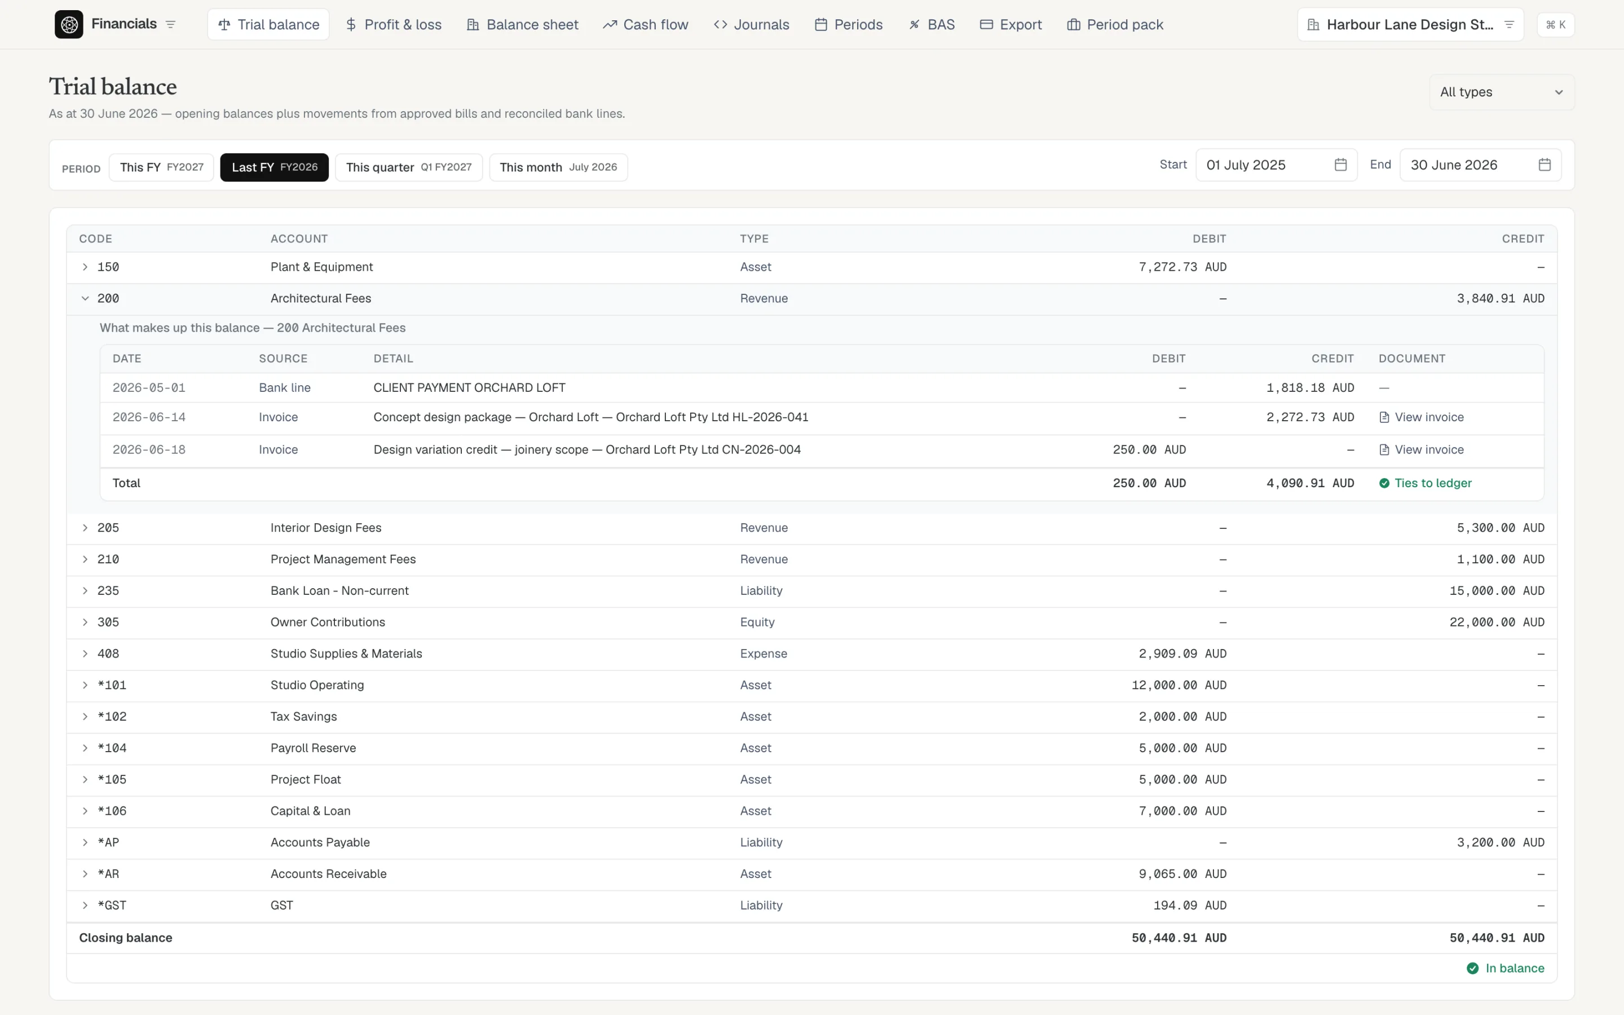
Task: Click the Bank Loan - Non-current account name
Action: [339, 591]
